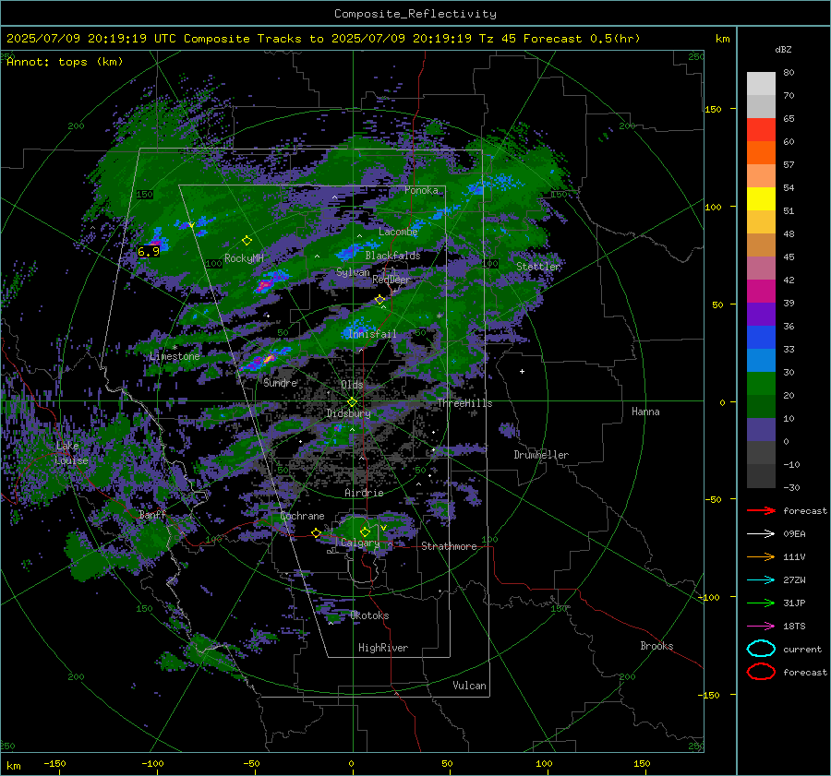Viewport: 831px width, 776px height.
Task: Click the yellow diamond marker above RedDeer
Action: tap(379, 300)
